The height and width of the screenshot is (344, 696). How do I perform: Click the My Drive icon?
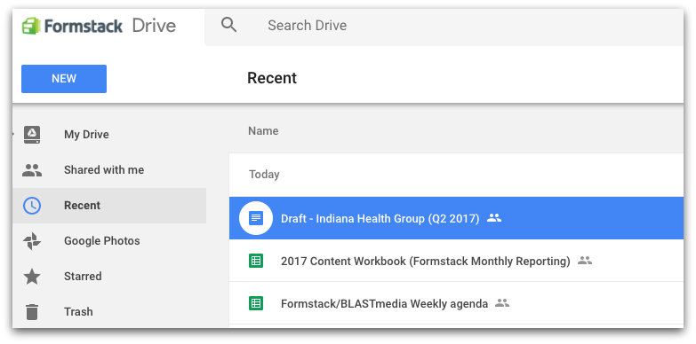tap(32, 135)
